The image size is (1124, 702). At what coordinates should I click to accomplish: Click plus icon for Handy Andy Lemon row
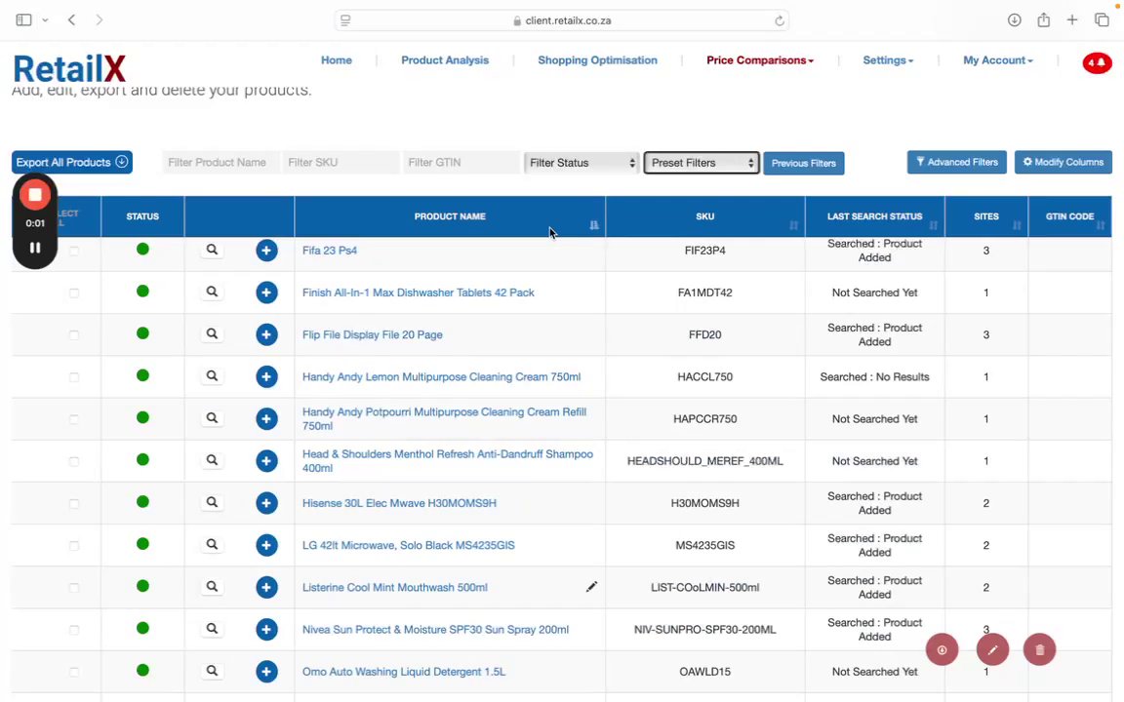(x=266, y=376)
